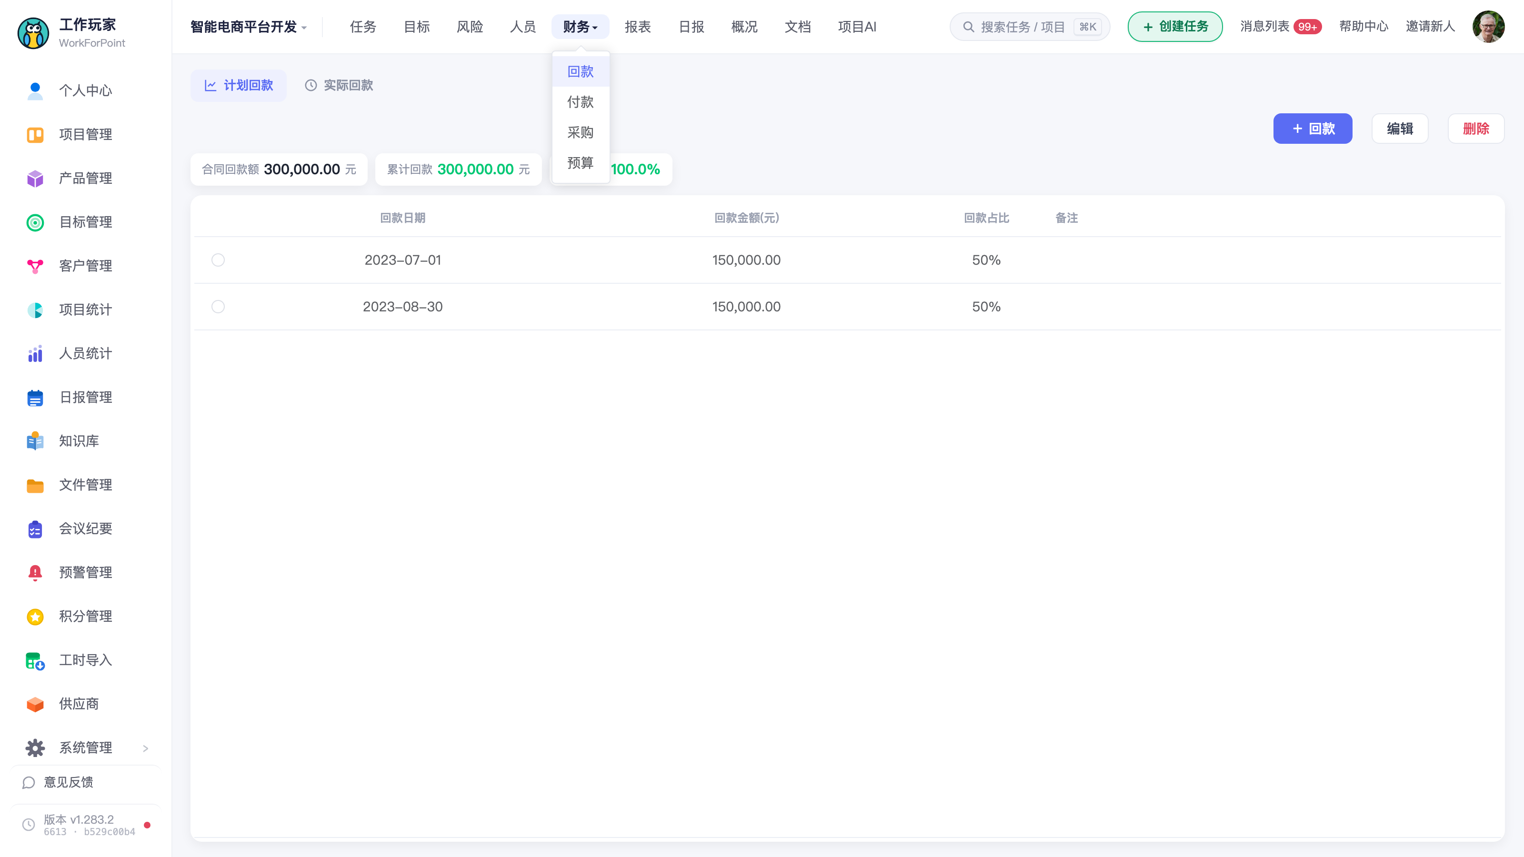The image size is (1524, 857).
Task: Click the 预警管理 bell icon
Action: (35, 572)
